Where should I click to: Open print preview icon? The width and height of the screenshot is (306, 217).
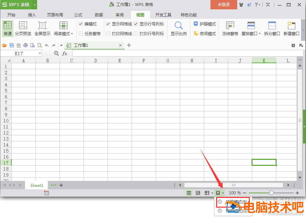click(40, 45)
